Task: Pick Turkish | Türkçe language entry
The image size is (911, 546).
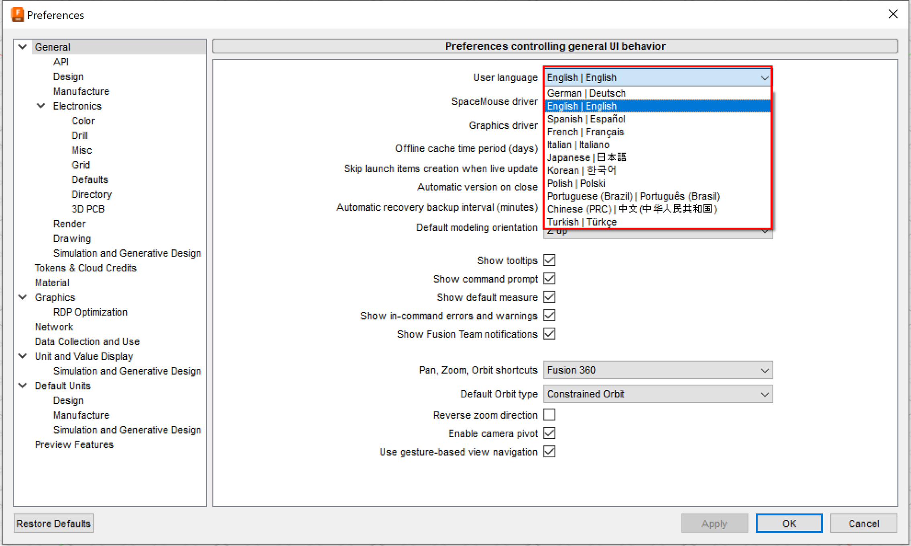Action: click(582, 222)
